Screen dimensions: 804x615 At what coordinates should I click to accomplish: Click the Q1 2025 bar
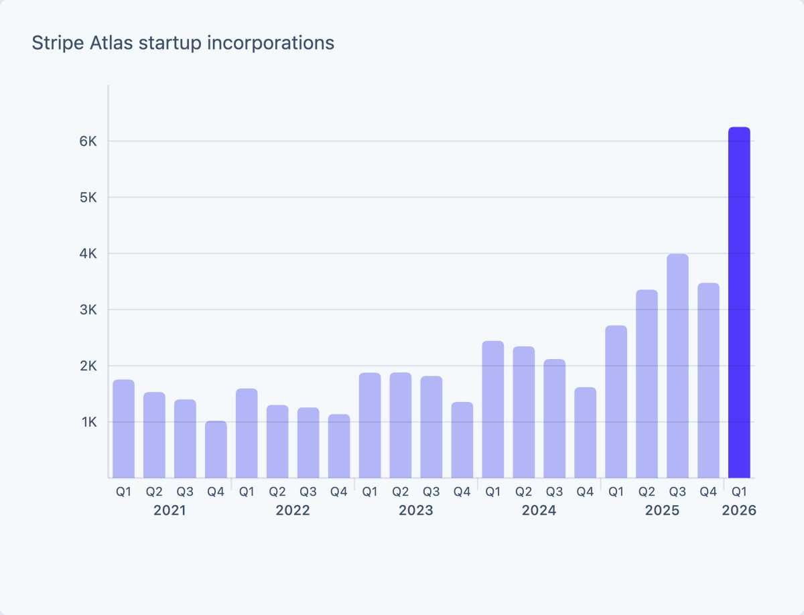pos(616,402)
